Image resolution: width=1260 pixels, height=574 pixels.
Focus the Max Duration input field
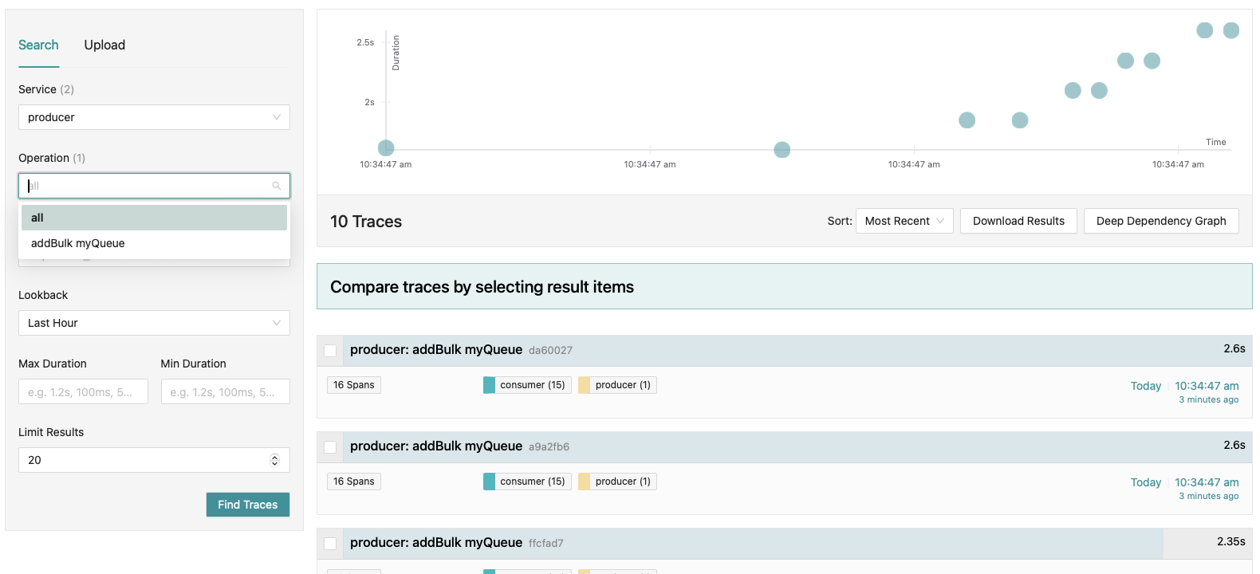83,391
